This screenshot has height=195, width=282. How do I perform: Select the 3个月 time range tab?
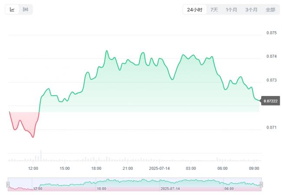251,10
